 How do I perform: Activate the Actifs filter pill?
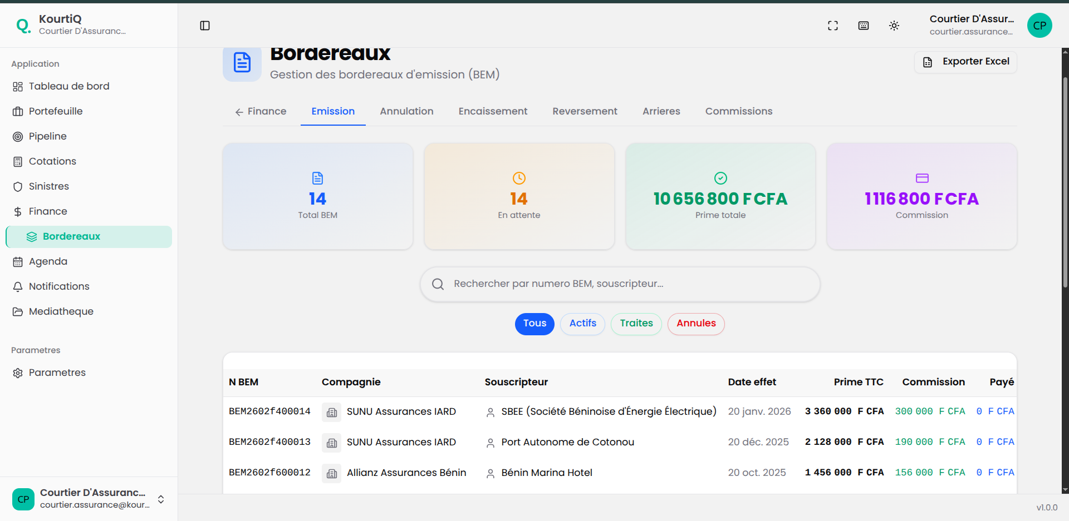tap(582, 324)
